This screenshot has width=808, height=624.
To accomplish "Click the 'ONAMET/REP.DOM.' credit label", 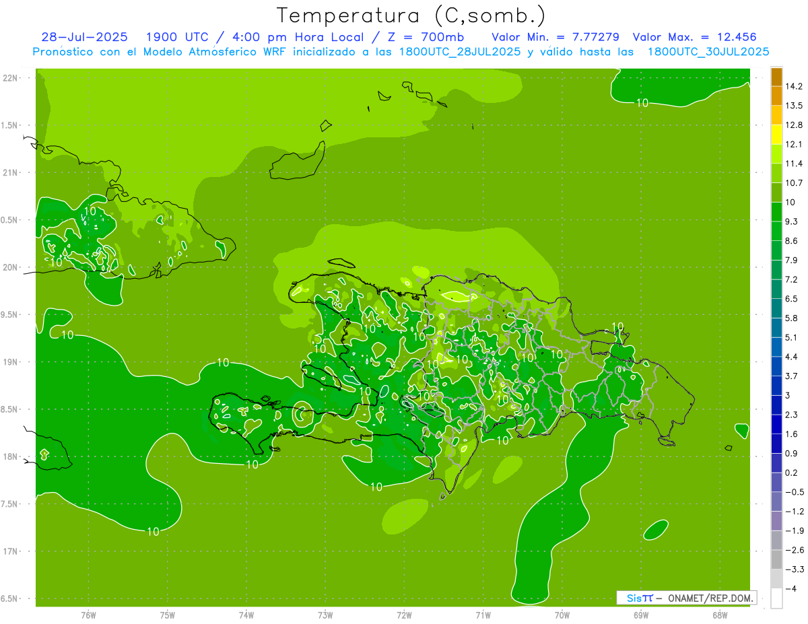I will 710,598.
